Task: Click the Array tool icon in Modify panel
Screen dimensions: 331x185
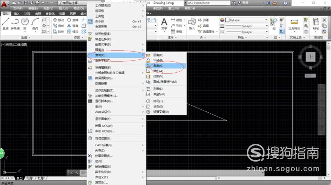Action: pyautogui.click(x=84, y=32)
